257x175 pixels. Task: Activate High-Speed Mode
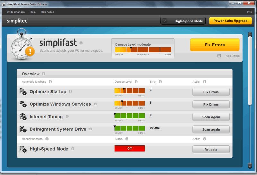coord(211,149)
